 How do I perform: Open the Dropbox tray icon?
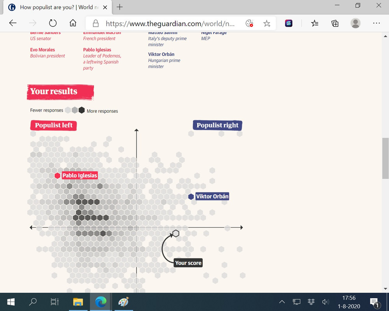point(311,302)
